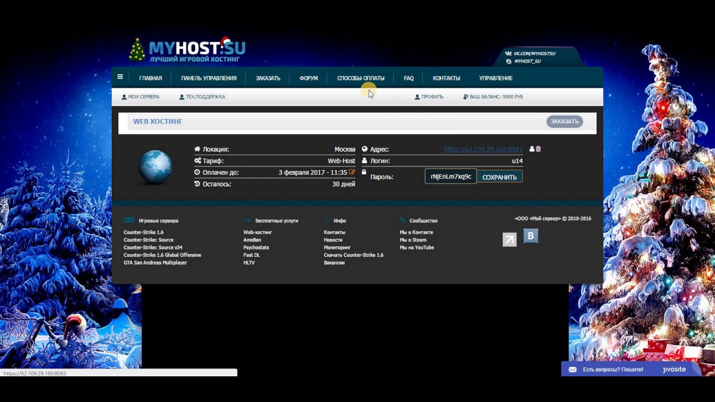The width and height of the screenshot is (715, 402).
Task: Click the envelope icon in chat widget
Action: [x=572, y=370]
